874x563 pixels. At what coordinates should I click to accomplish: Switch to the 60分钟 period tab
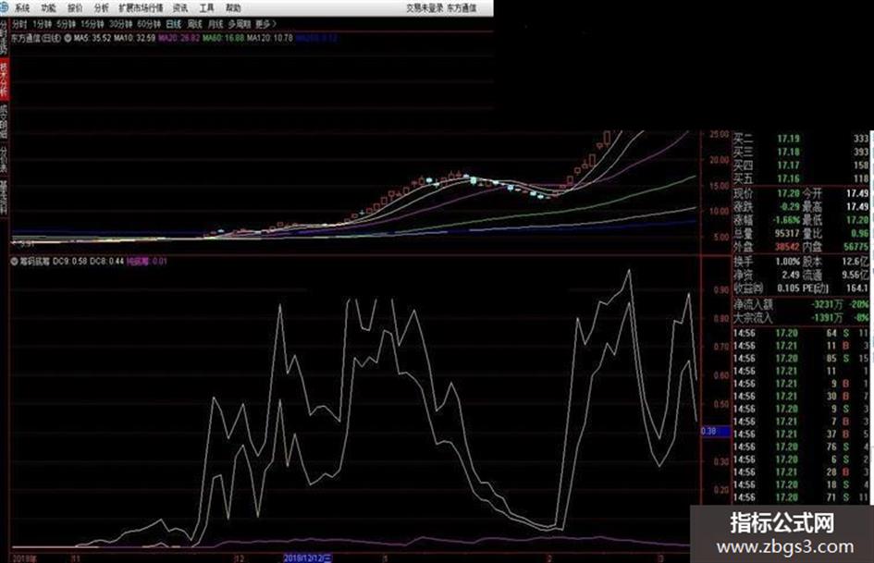coord(149,24)
